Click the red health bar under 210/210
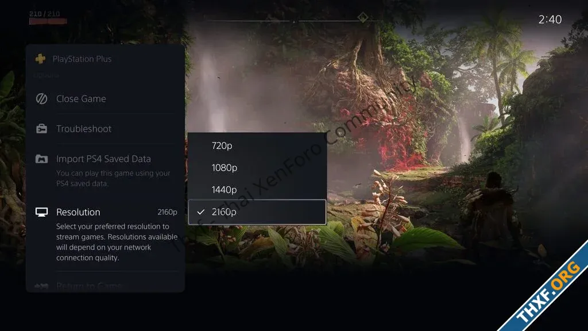 [48, 21]
